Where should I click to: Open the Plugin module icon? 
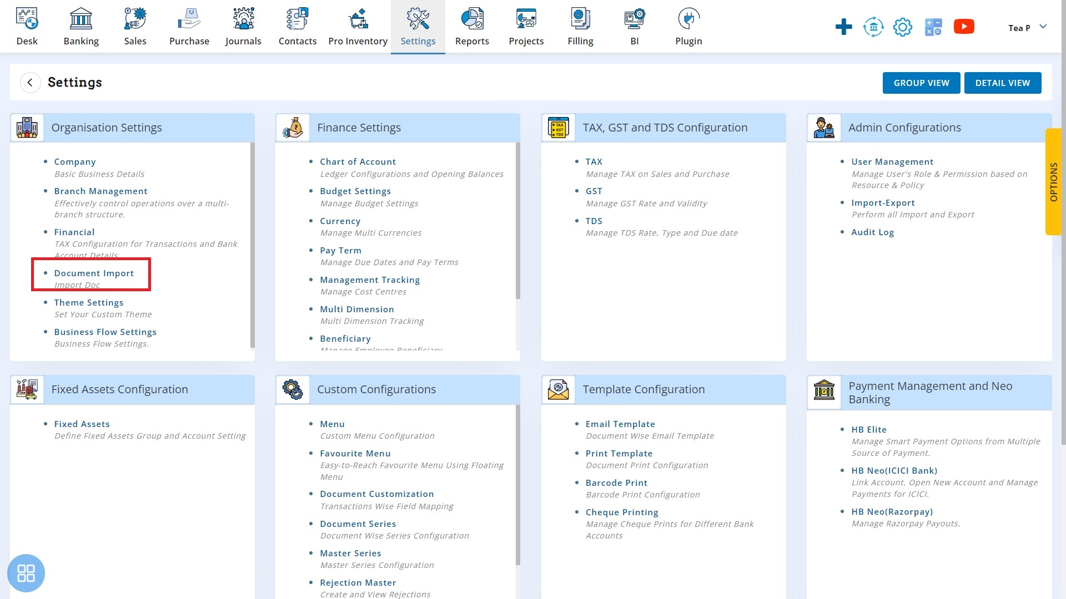click(688, 19)
